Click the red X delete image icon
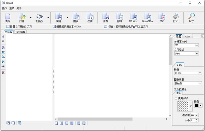The height and width of the screenshot is (131, 205). point(3,72)
